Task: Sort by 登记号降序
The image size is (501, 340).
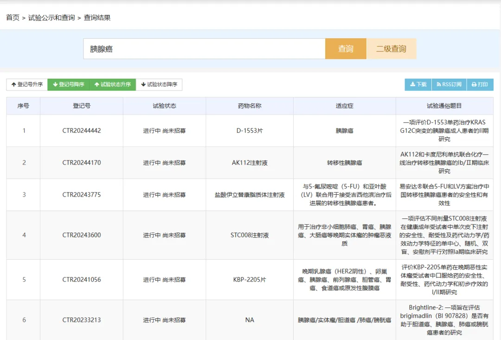Action: [68, 84]
